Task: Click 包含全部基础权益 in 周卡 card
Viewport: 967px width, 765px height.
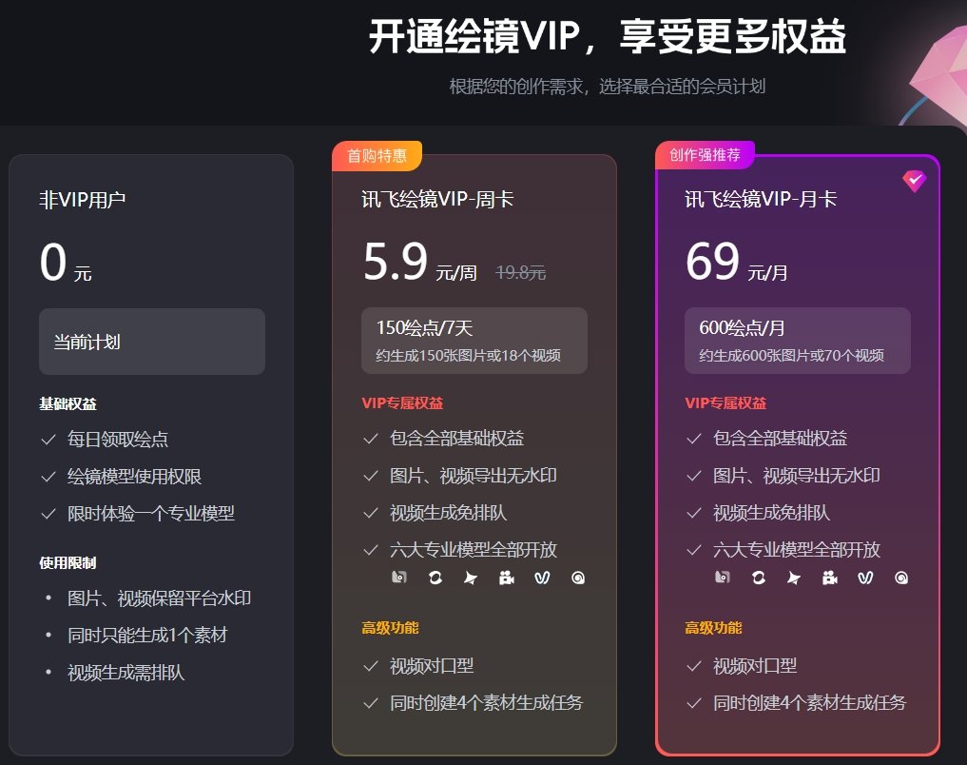Action: pyautogui.click(x=456, y=438)
